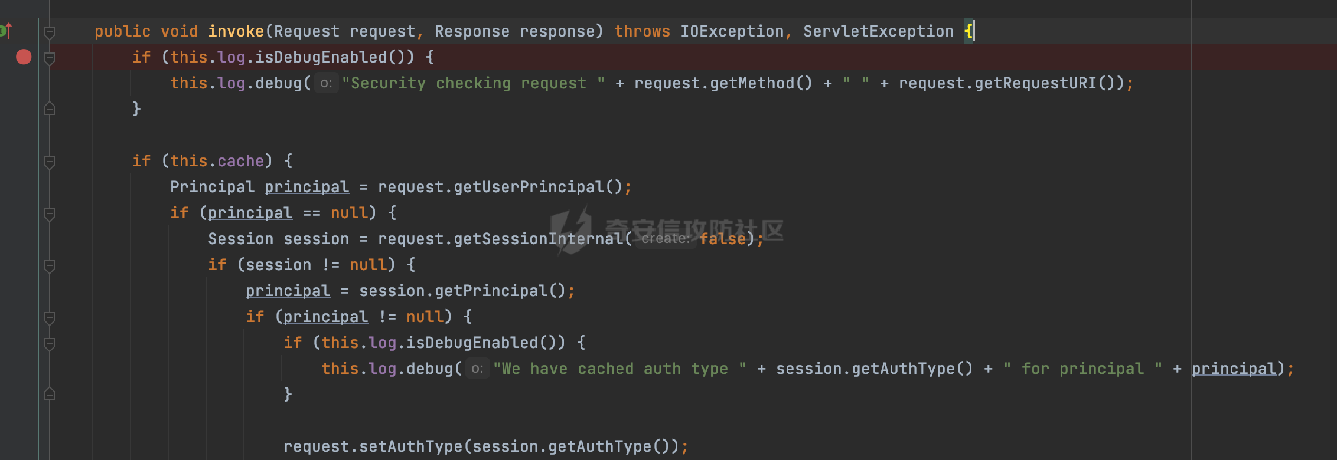Click the highlighted opening brace of invoke
Screen dimensions: 1337x460
(968, 31)
